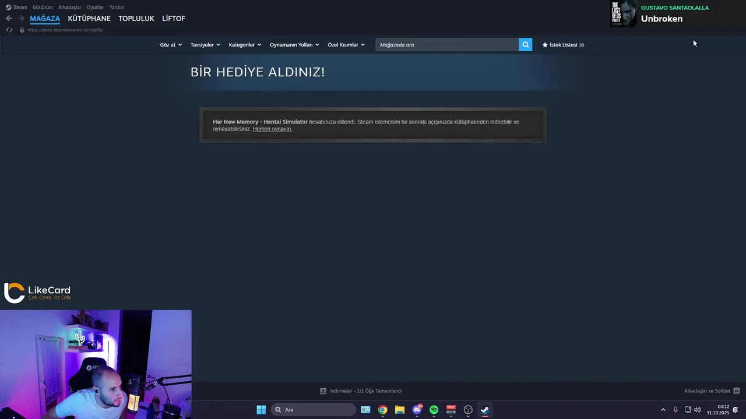Open Discord from the taskbar

coord(417,410)
